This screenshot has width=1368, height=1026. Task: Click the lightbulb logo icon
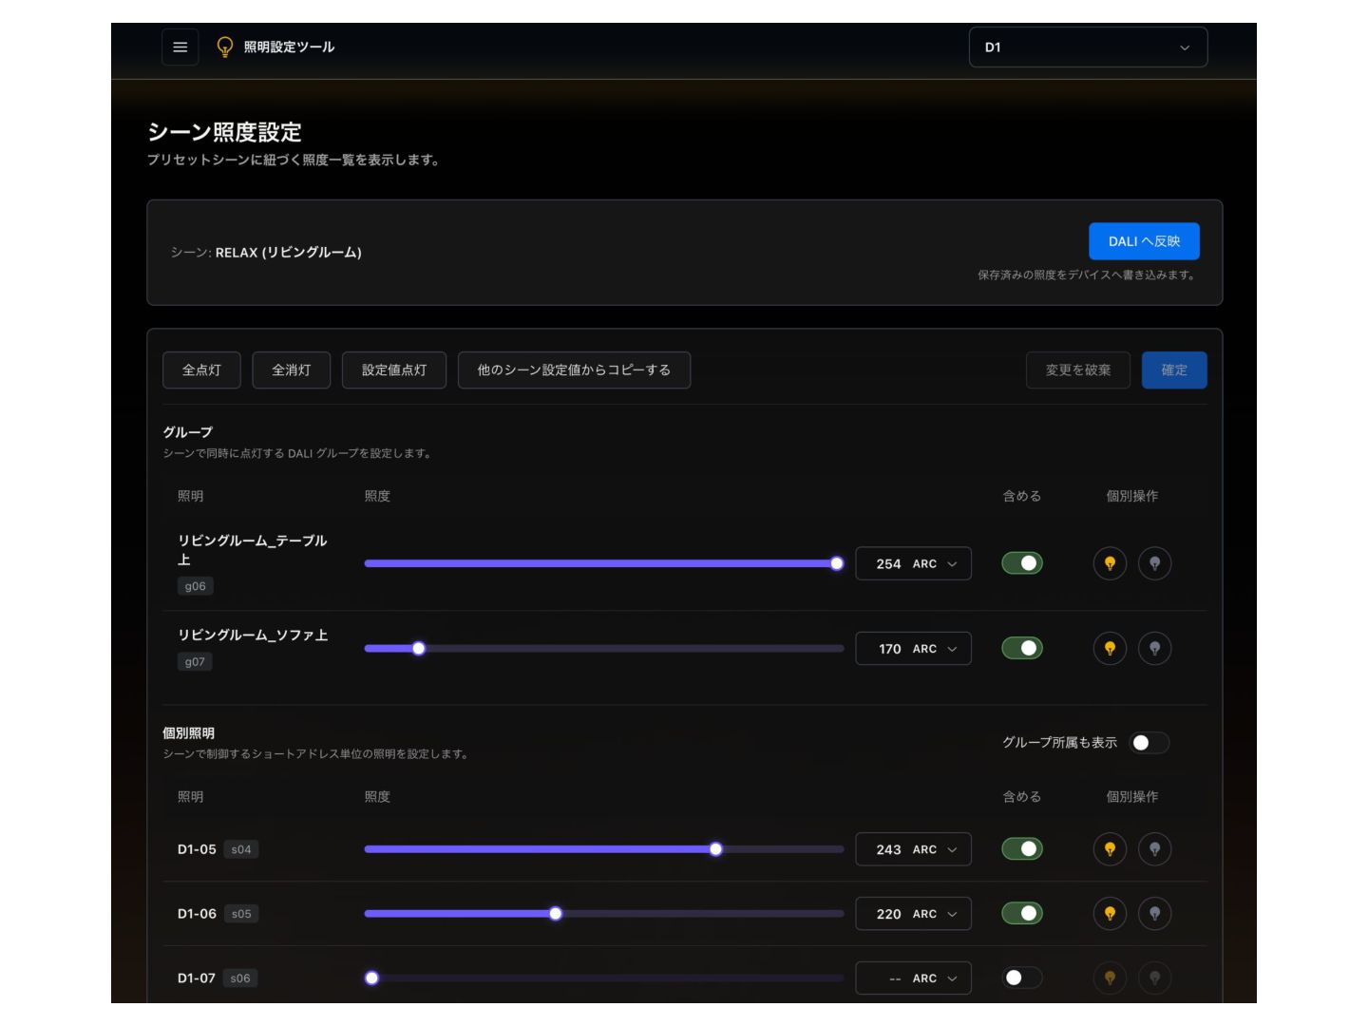point(225,47)
